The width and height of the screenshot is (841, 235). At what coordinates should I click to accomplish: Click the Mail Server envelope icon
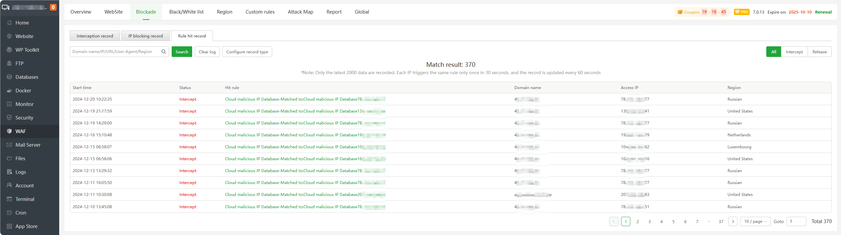pyautogui.click(x=9, y=145)
